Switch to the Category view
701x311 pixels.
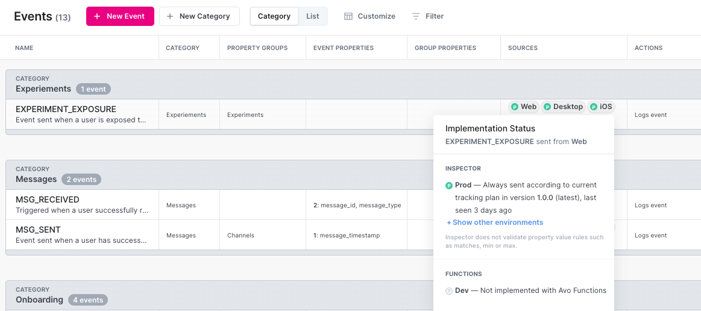point(274,16)
